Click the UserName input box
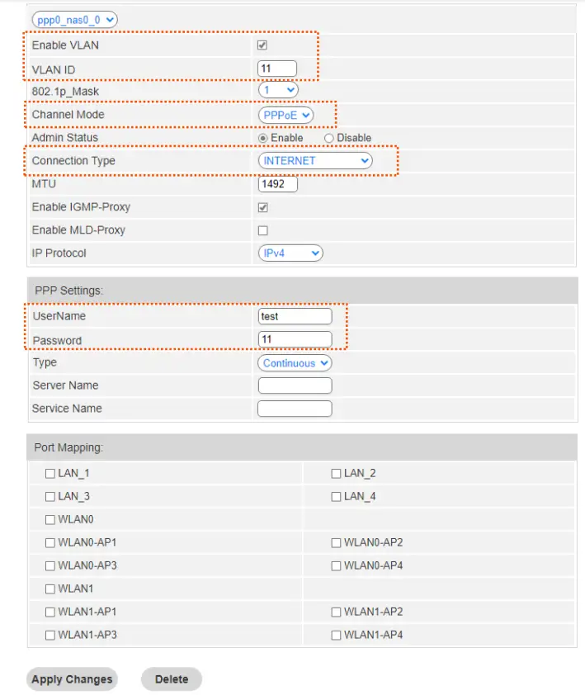585x695 pixels. (295, 316)
